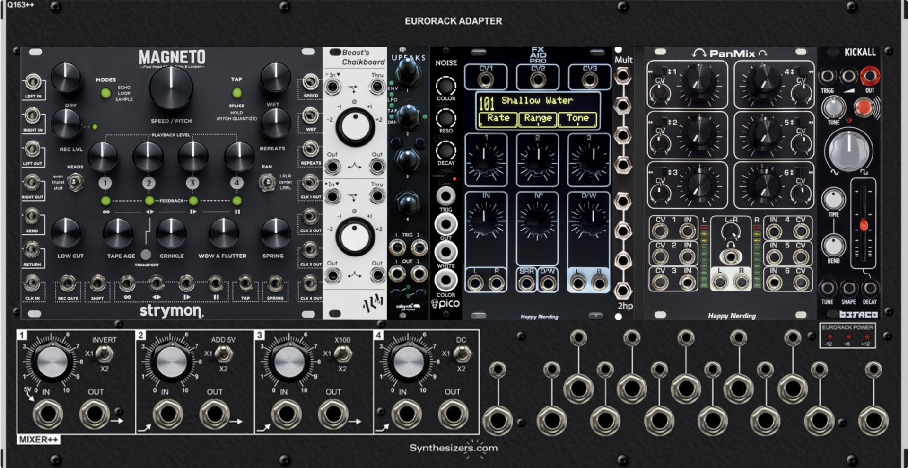This screenshot has width=908, height=468.
Task: Click the FX Aid Pro CV1 jack
Action: coord(486,80)
